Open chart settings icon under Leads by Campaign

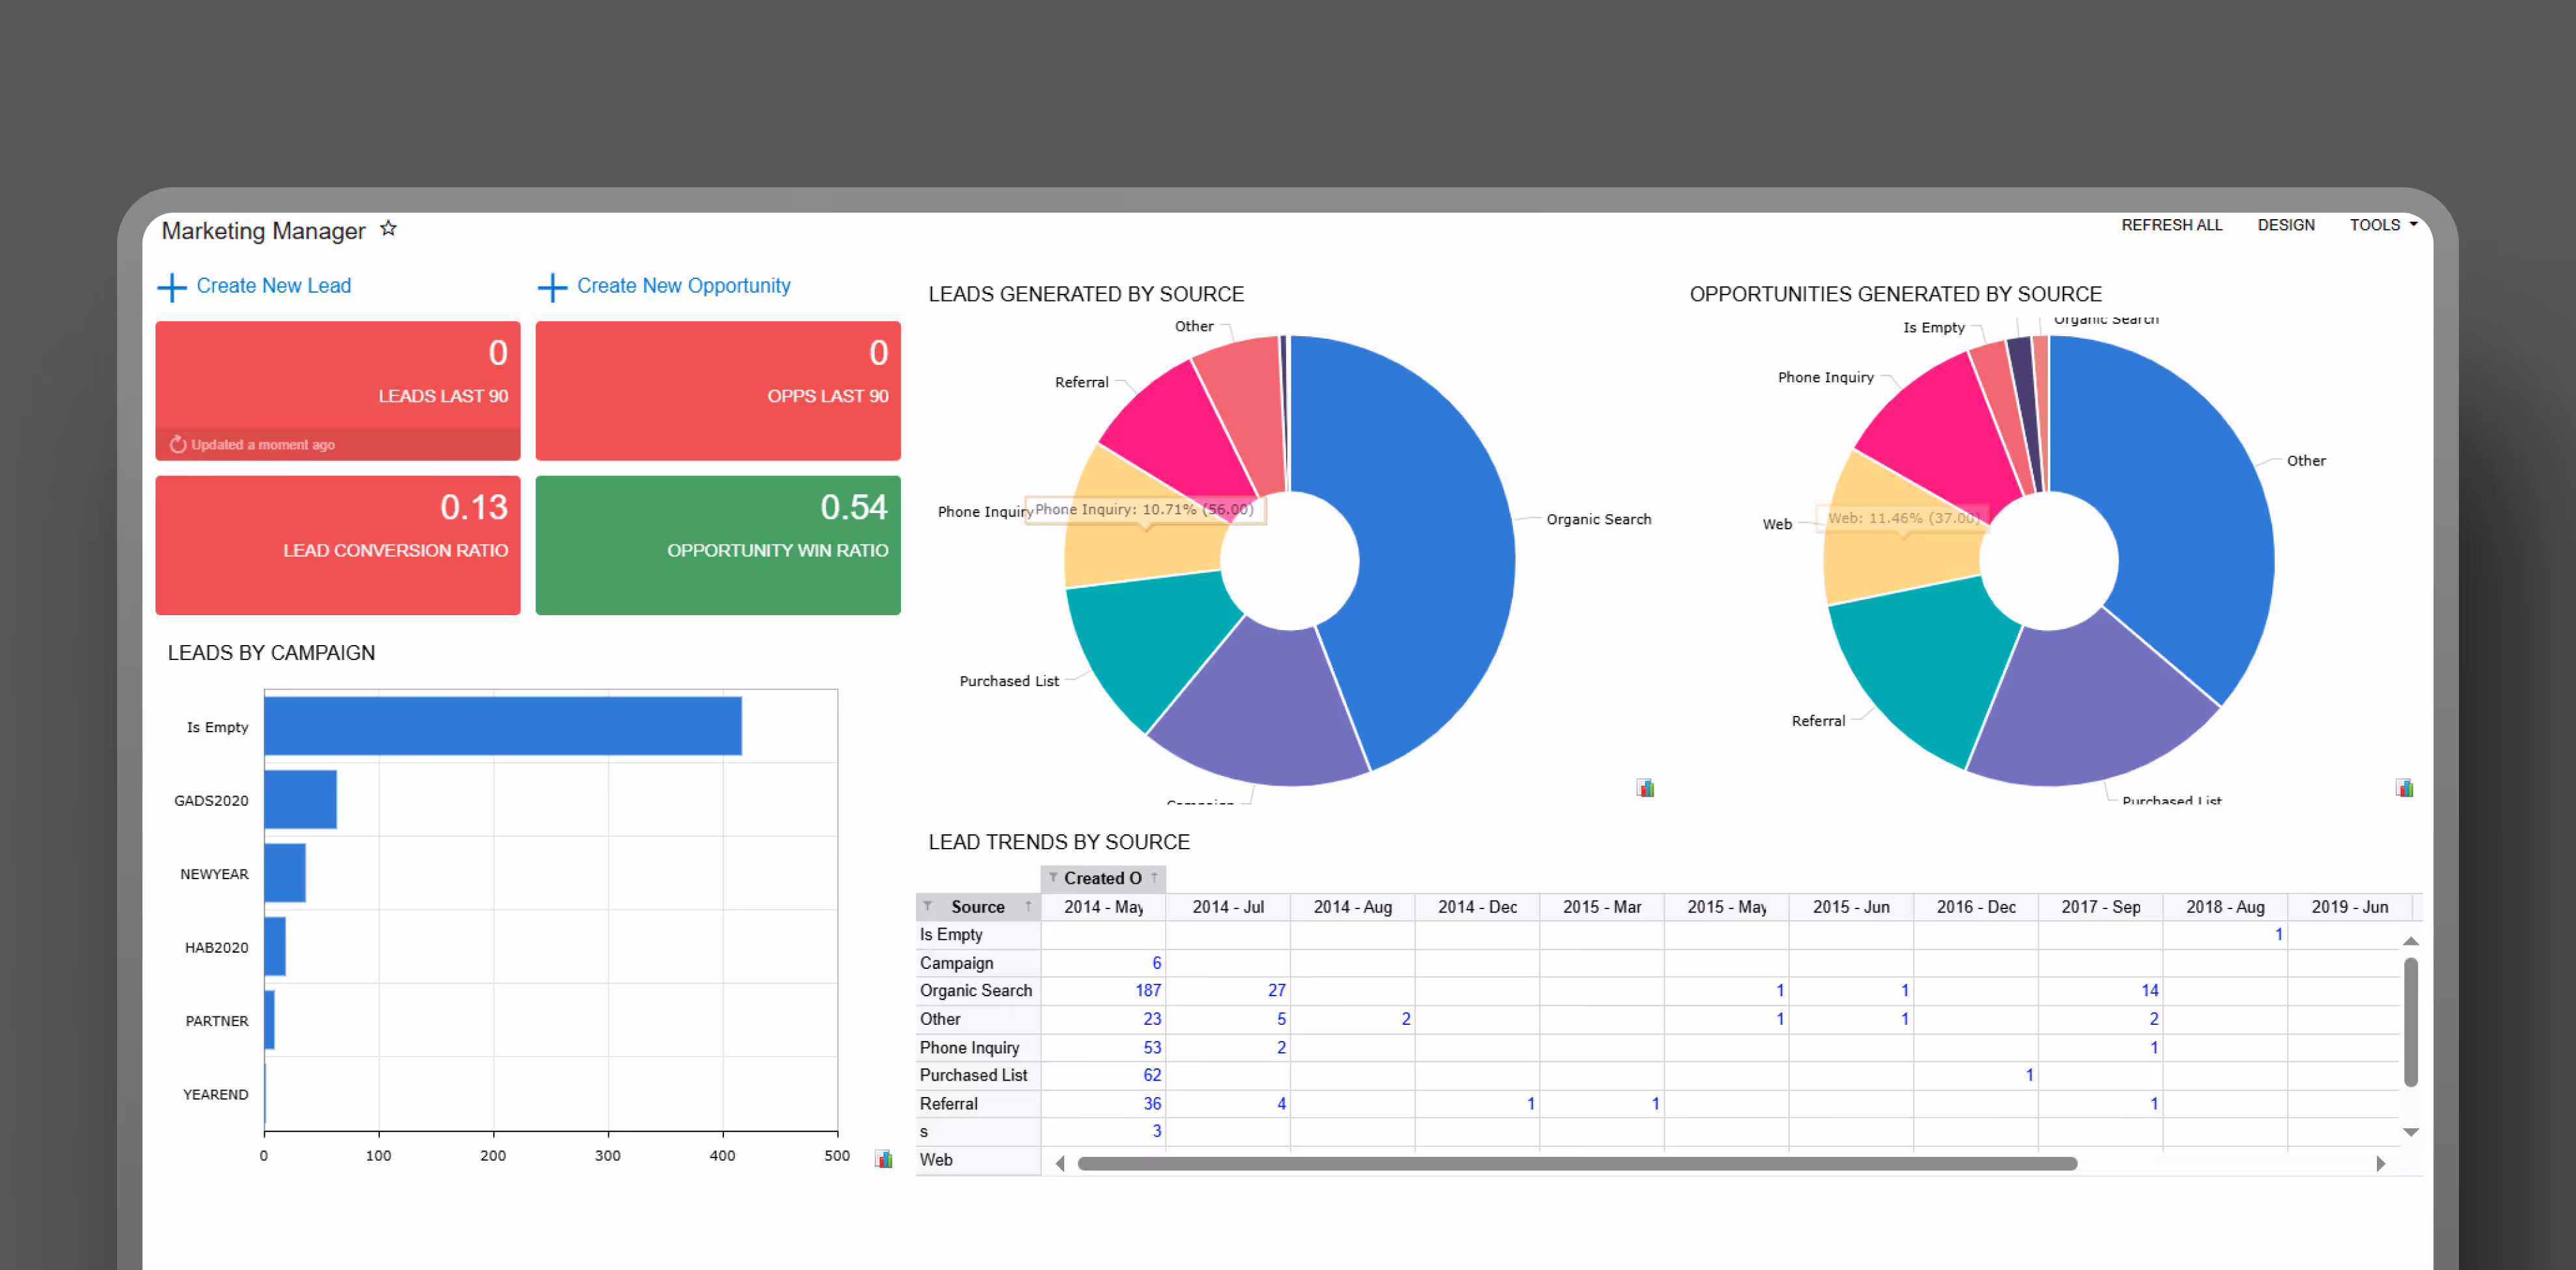coord(883,1159)
